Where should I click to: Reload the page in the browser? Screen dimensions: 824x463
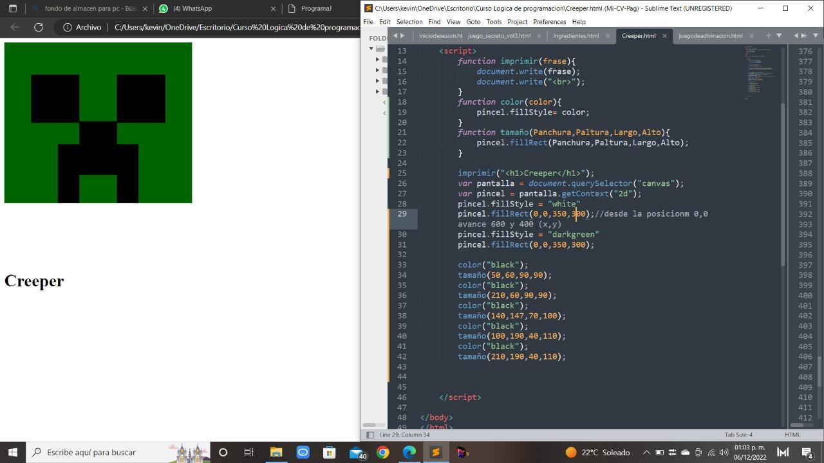39,28
